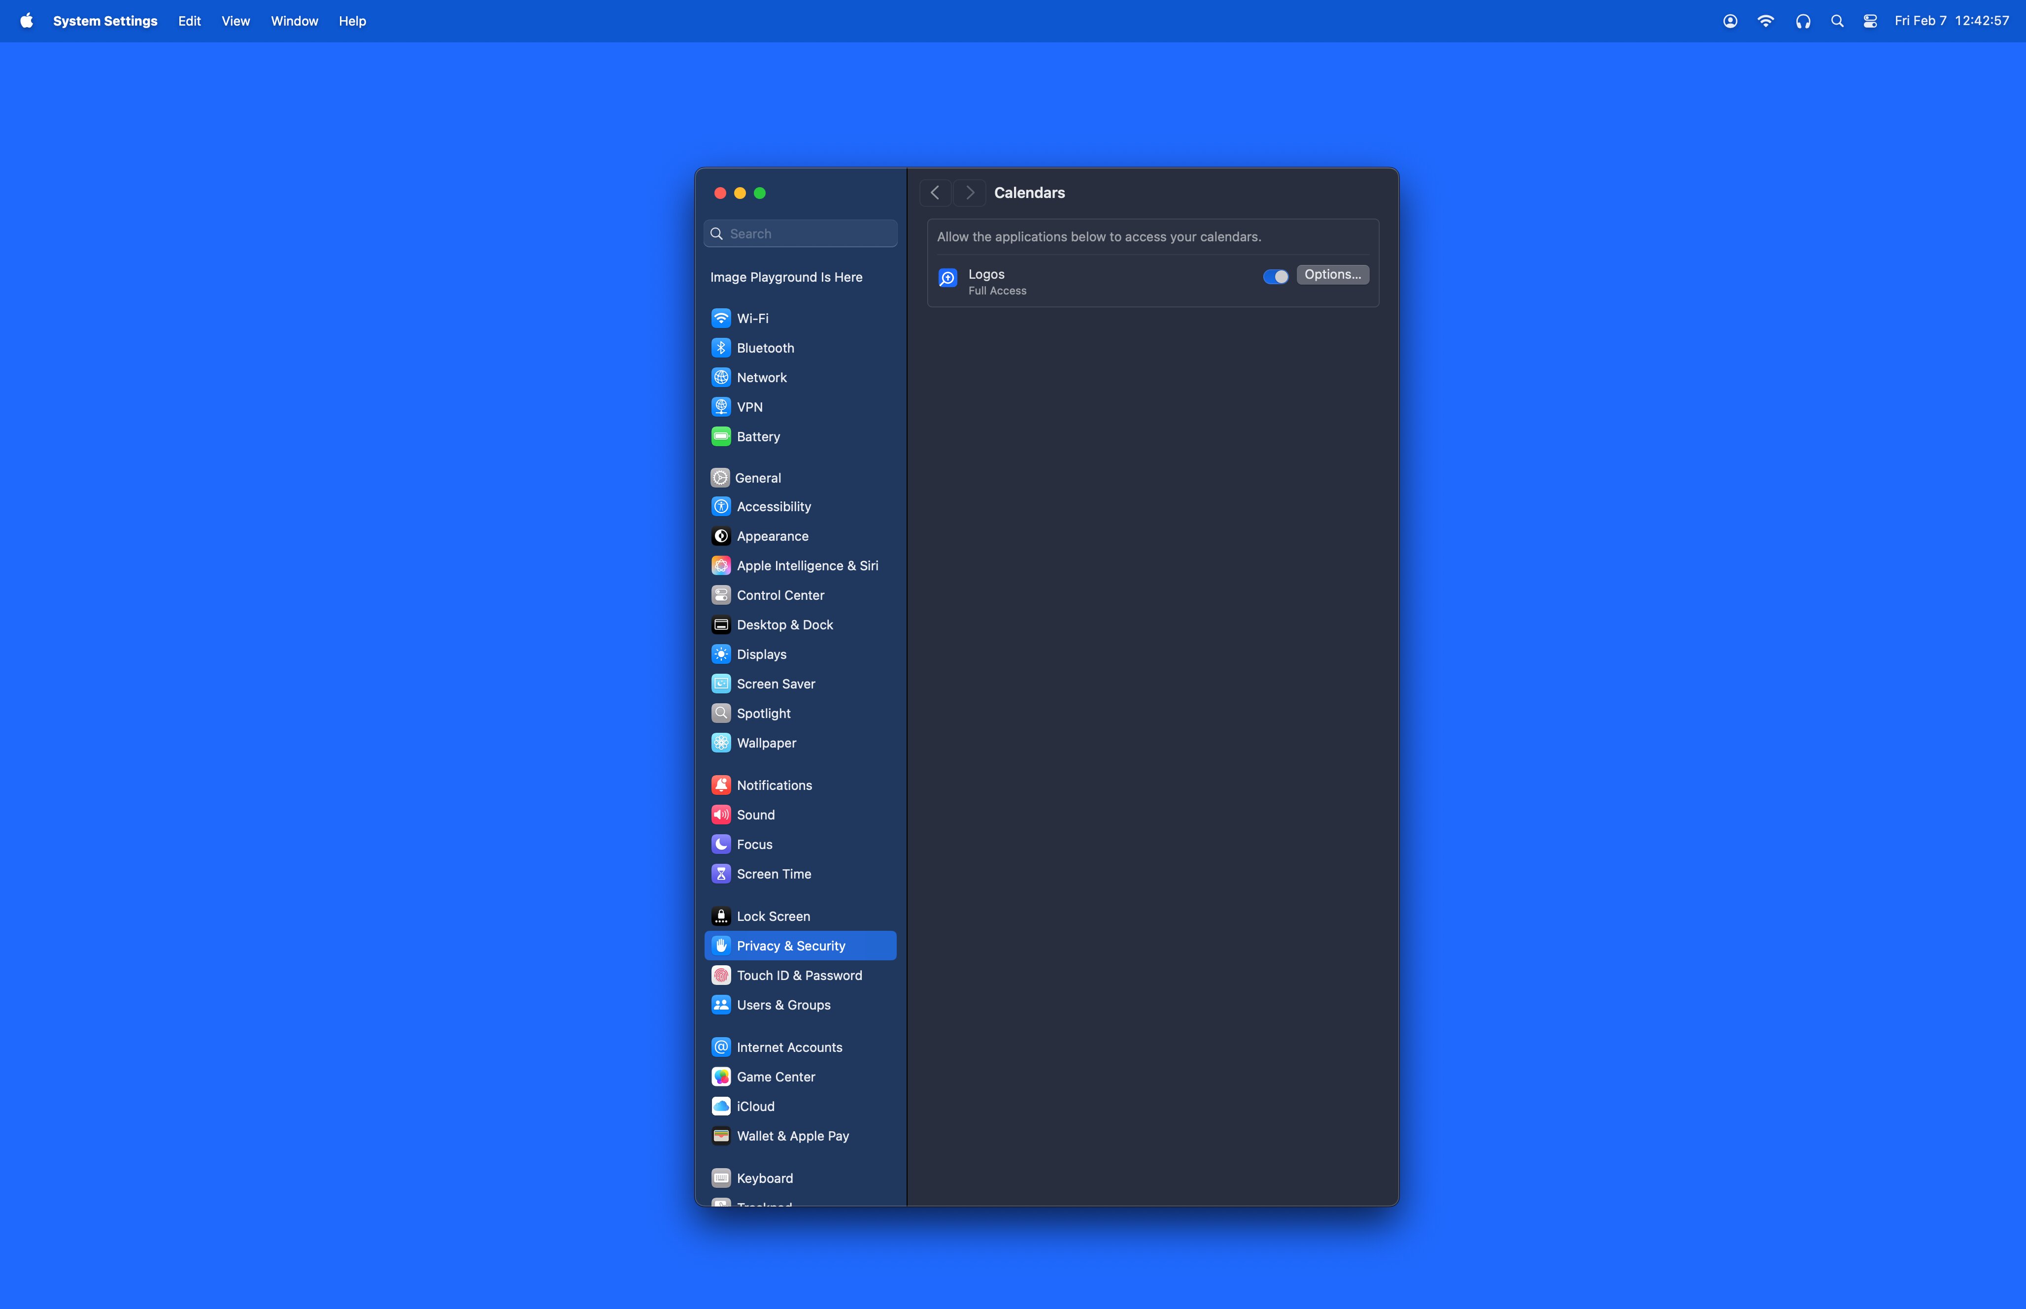The image size is (2026, 1309).
Task: Select the Battery sidebar item
Action: coord(800,437)
